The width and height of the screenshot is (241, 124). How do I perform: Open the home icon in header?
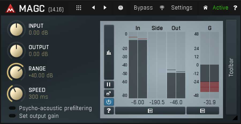point(205,8)
